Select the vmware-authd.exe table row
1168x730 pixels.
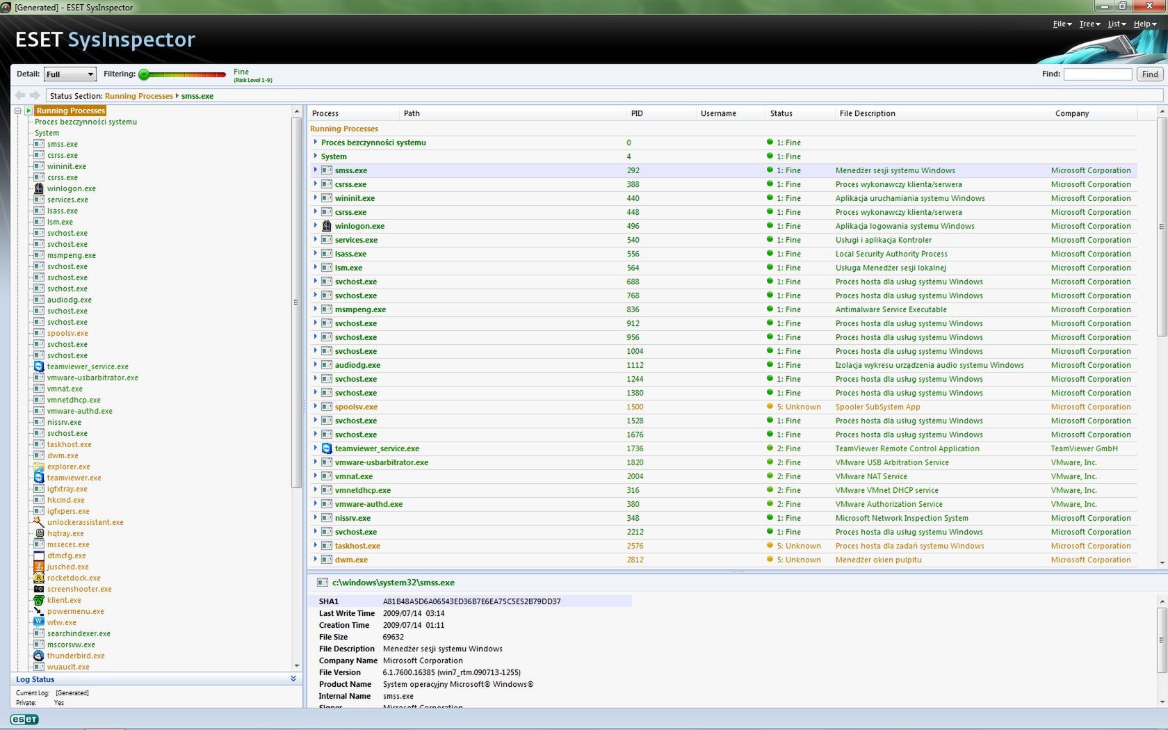(723, 504)
